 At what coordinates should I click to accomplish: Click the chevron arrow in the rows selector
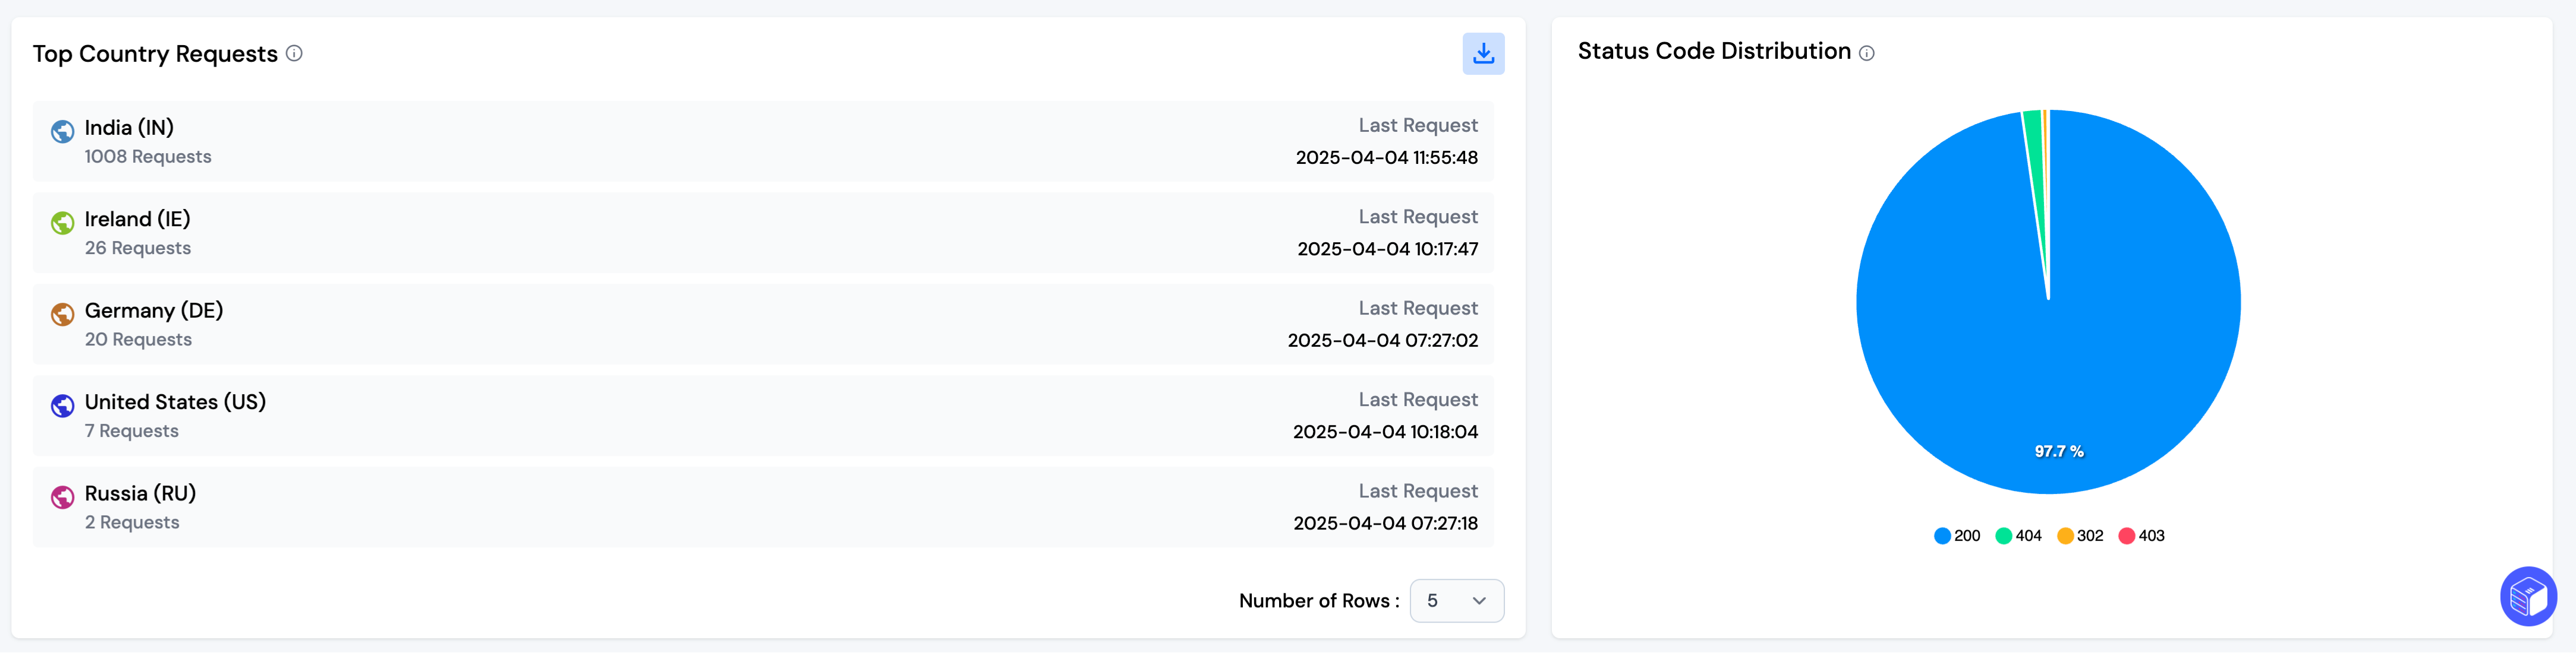[1479, 601]
